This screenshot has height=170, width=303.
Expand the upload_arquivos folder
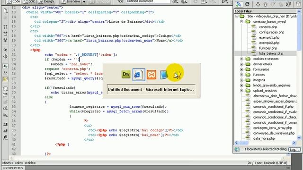(x=241, y=91)
